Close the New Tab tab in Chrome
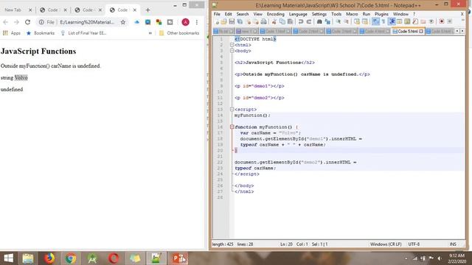The height and width of the screenshot is (265, 472). point(30,10)
